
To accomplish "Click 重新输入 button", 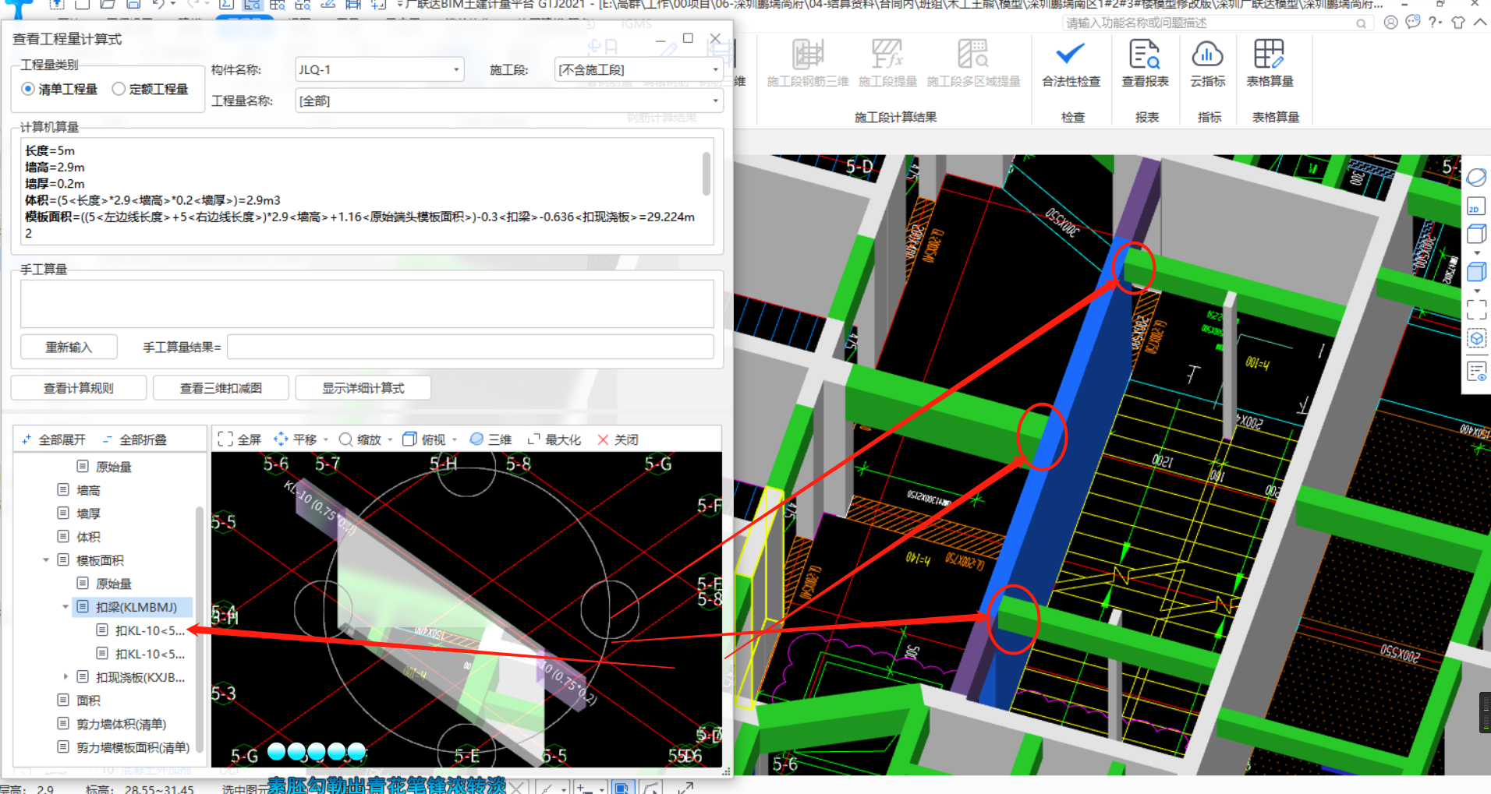I will pyautogui.click(x=69, y=347).
